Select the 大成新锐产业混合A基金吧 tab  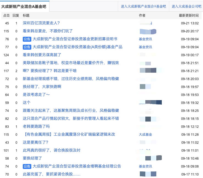(24, 7)
